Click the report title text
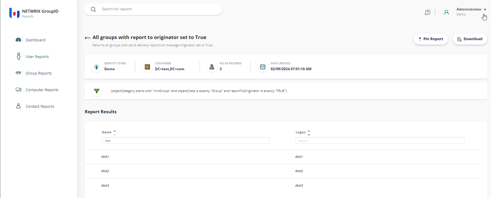The width and height of the screenshot is (491, 198). [149, 37]
